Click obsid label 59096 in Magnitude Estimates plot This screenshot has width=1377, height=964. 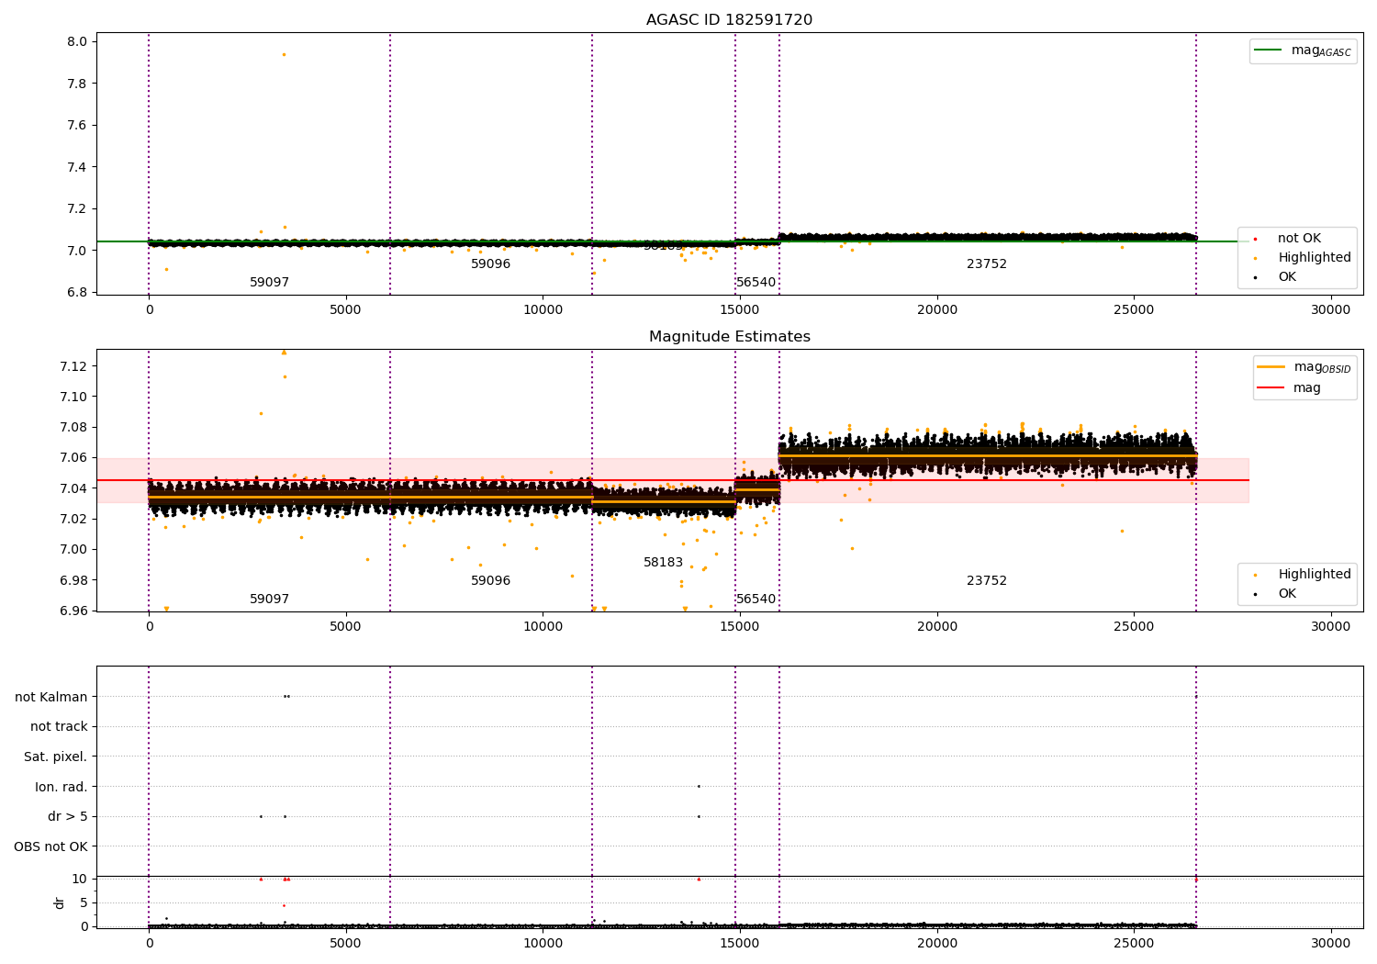coord(491,581)
